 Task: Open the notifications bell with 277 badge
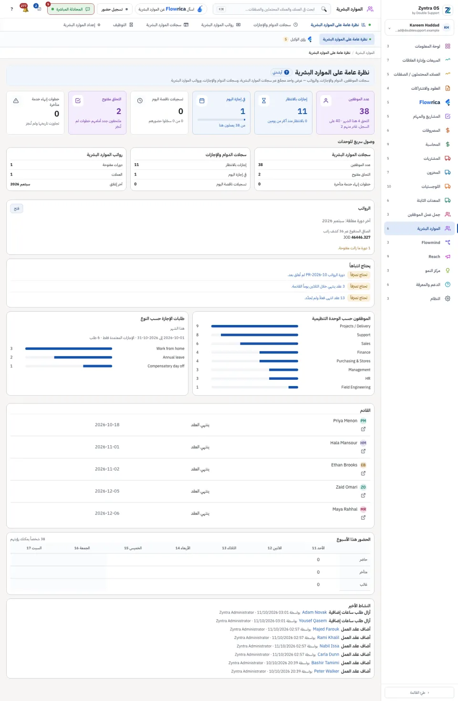(25, 9)
